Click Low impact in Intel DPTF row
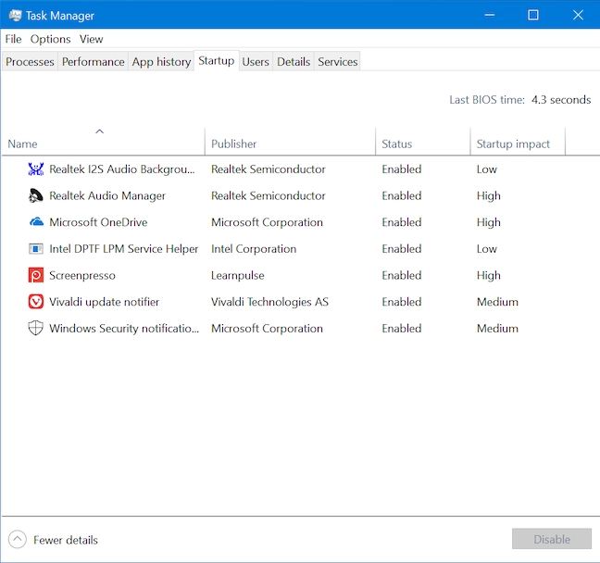The height and width of the screenshot is (563, 600). pyautogui.click(x=487, y=249)
